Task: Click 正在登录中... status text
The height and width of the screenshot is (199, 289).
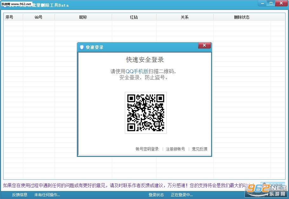Action: pyautogui.click(x=182, y=195)
